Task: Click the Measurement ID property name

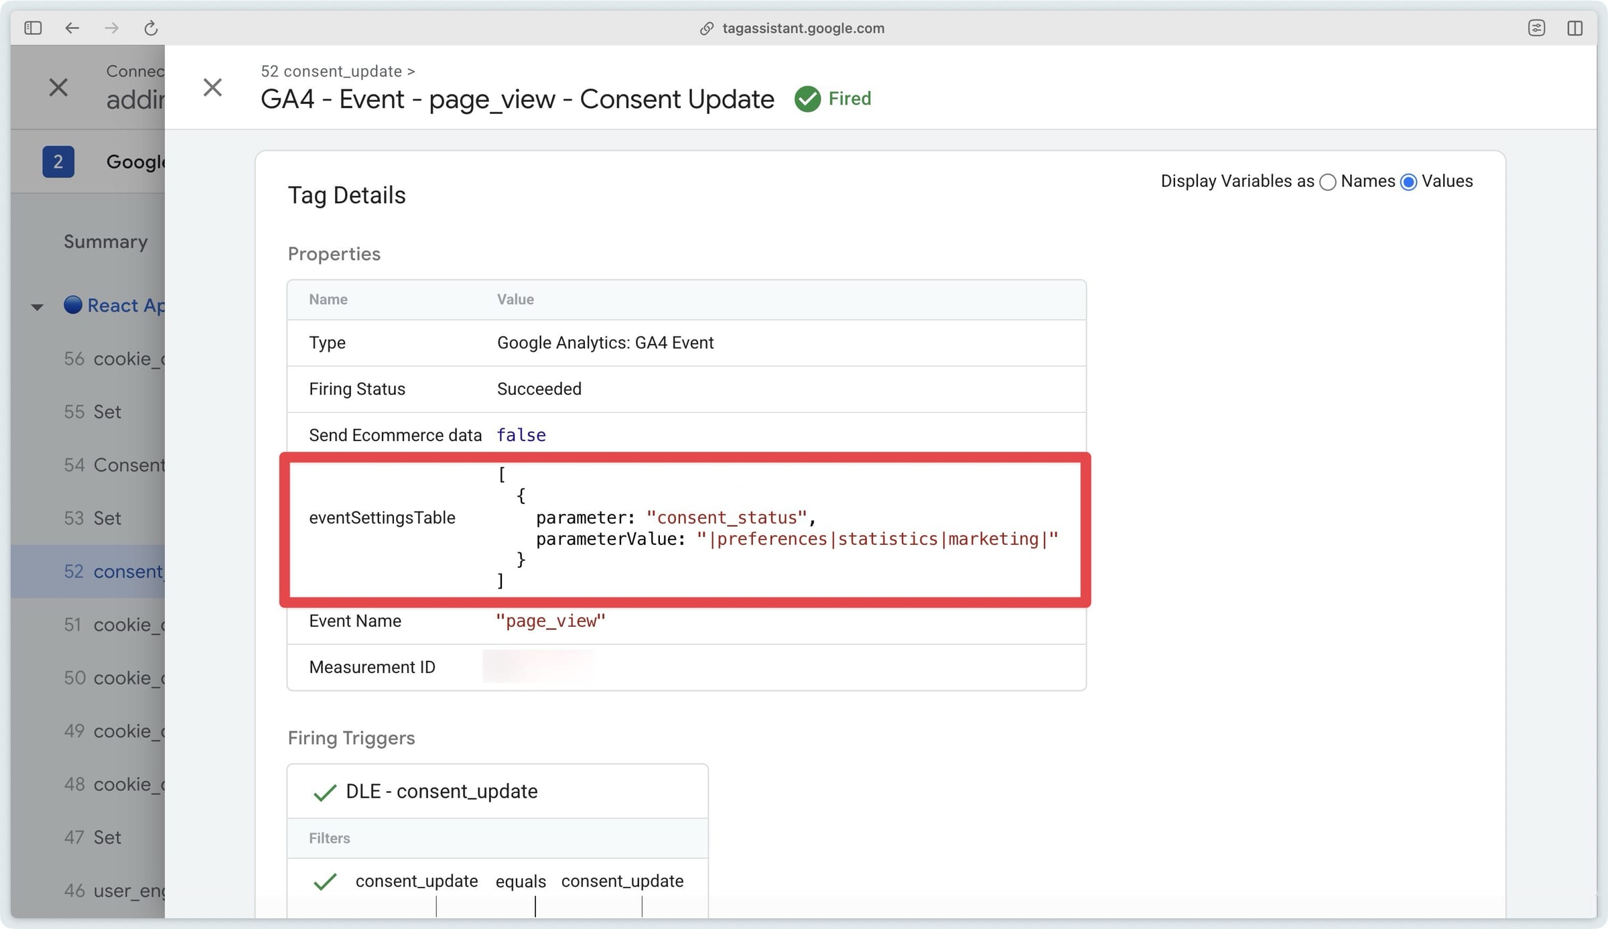Action: 372,667
